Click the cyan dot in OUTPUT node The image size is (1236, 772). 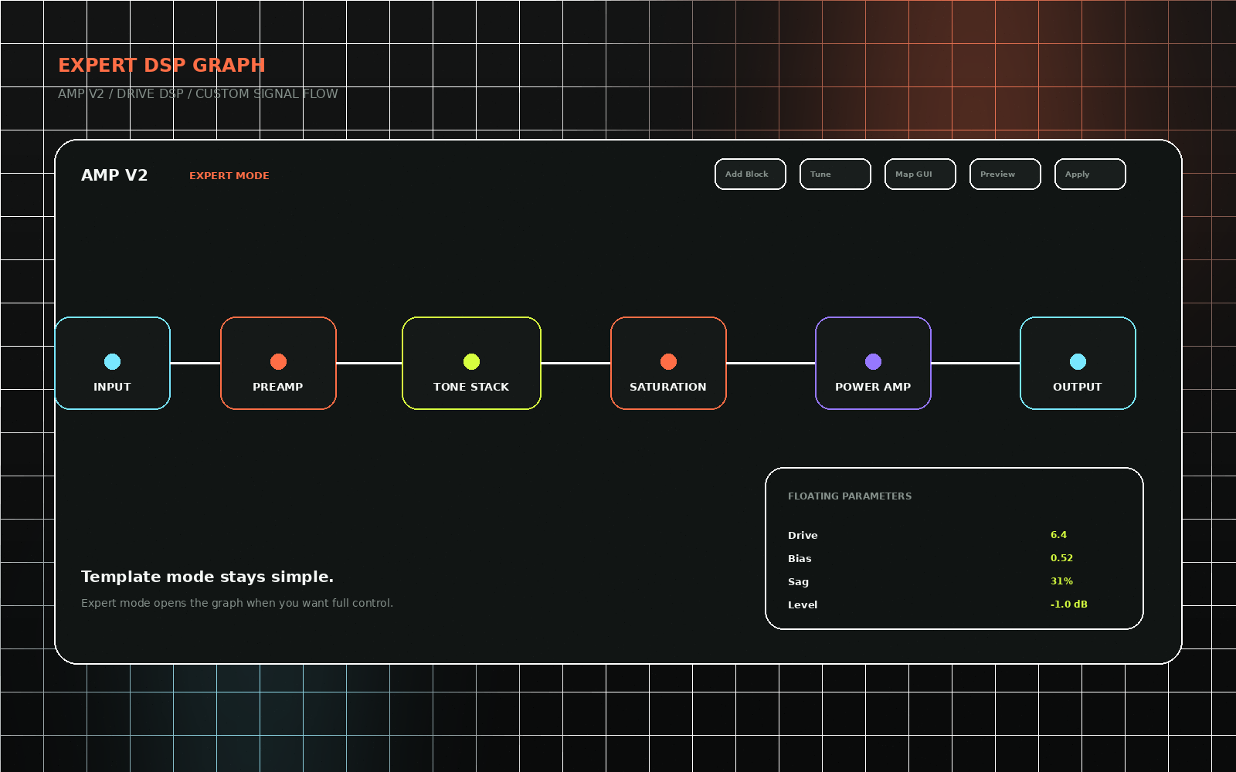1078,361
